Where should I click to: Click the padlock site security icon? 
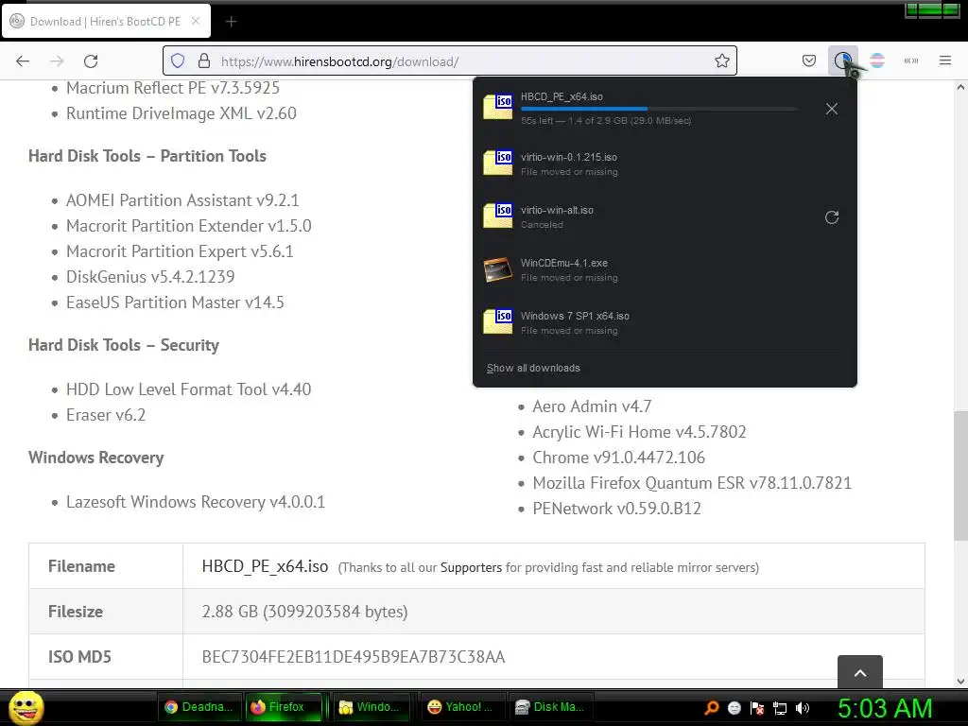point(204,61)
